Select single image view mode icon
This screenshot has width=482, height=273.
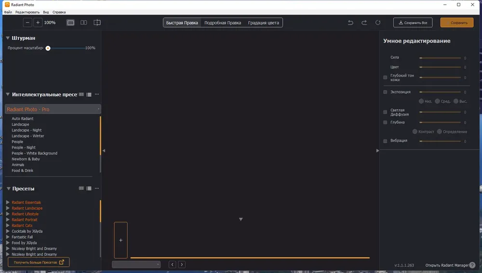click(x=70, y=23)
